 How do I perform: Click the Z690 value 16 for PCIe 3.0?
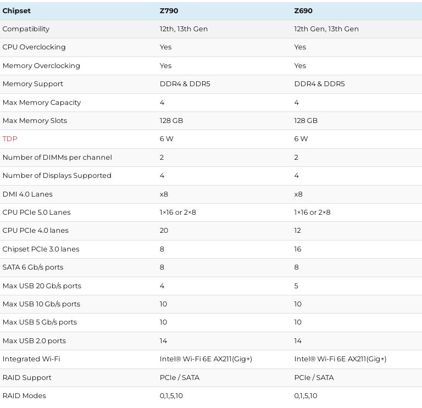point(298,249)
